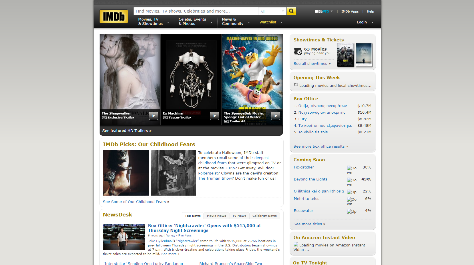Expand the Movies, TV & Showtimes menu

pos(154,22)
